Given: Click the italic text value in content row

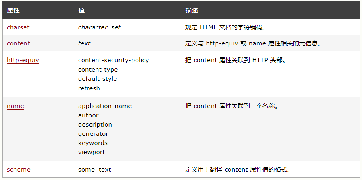Looking at the screenshot, I should click(x=84, y=43).
